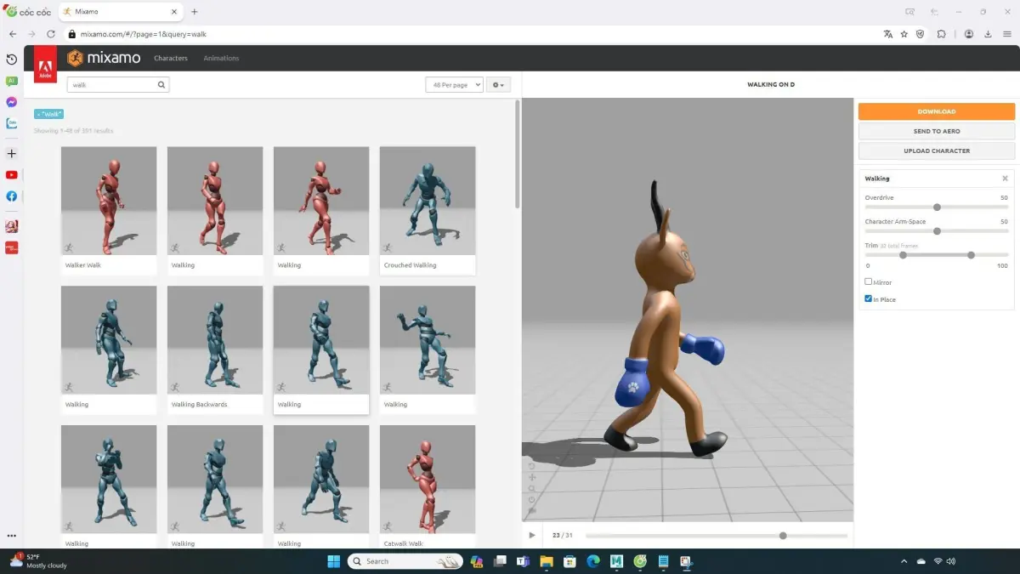
Task: Open Microsoft Edge from the taskbar
Action: (593, 561)
